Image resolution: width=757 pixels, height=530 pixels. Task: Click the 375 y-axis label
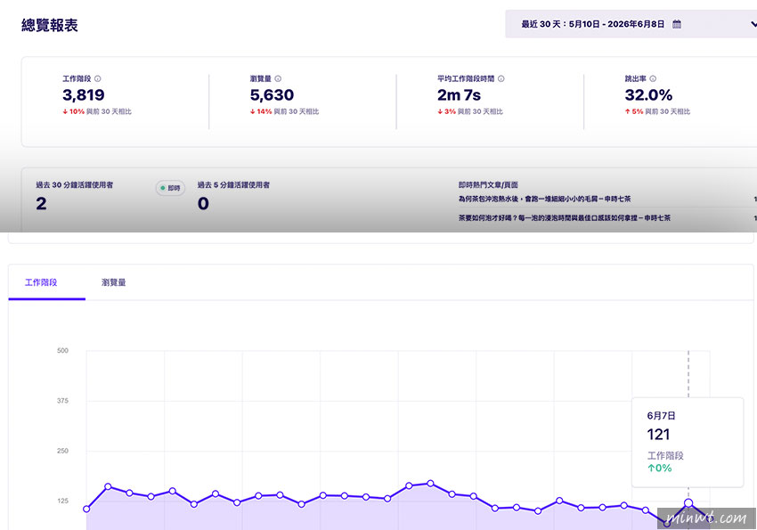62,401
